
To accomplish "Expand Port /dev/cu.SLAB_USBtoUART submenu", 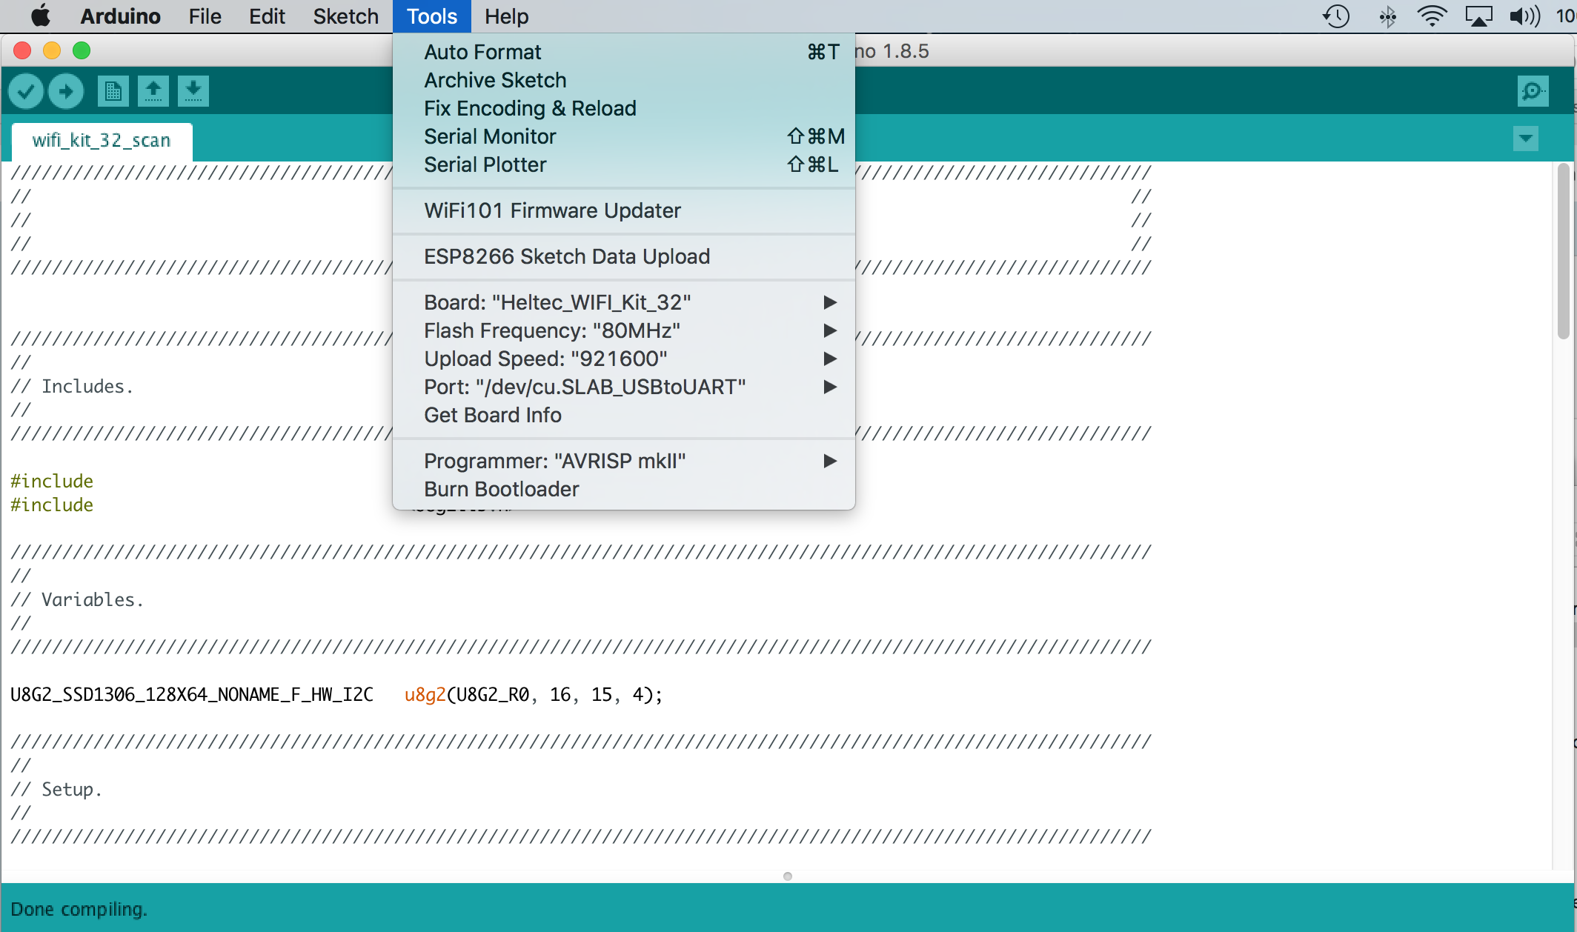I will [624, 387].
